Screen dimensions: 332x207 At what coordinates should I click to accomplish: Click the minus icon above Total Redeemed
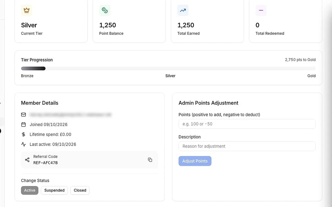261,10
